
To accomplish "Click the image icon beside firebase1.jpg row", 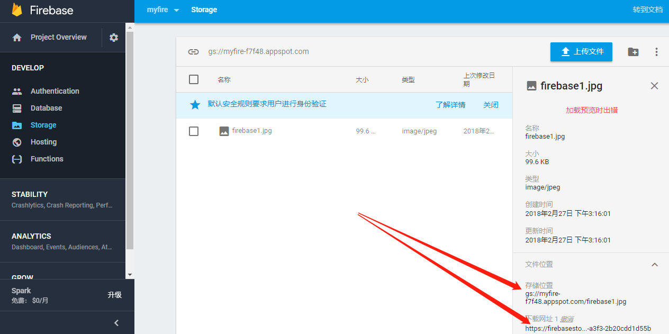I will pos(224,131).
